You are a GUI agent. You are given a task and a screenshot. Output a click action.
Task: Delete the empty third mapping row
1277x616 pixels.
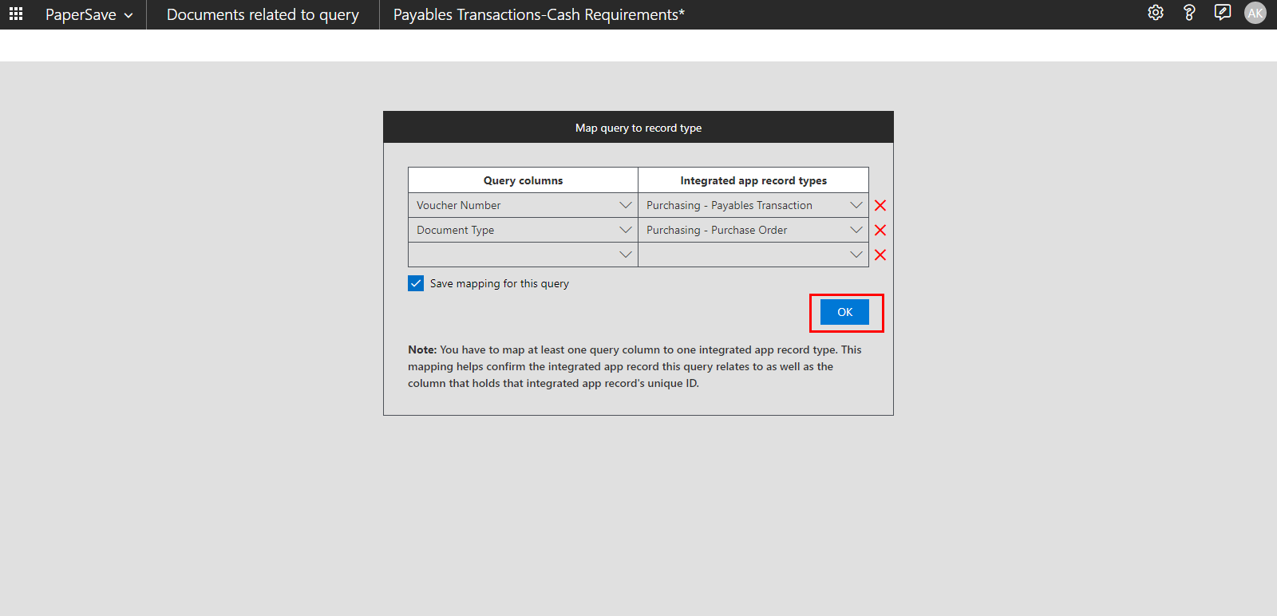pyautogui.click(x=880, y=255)
